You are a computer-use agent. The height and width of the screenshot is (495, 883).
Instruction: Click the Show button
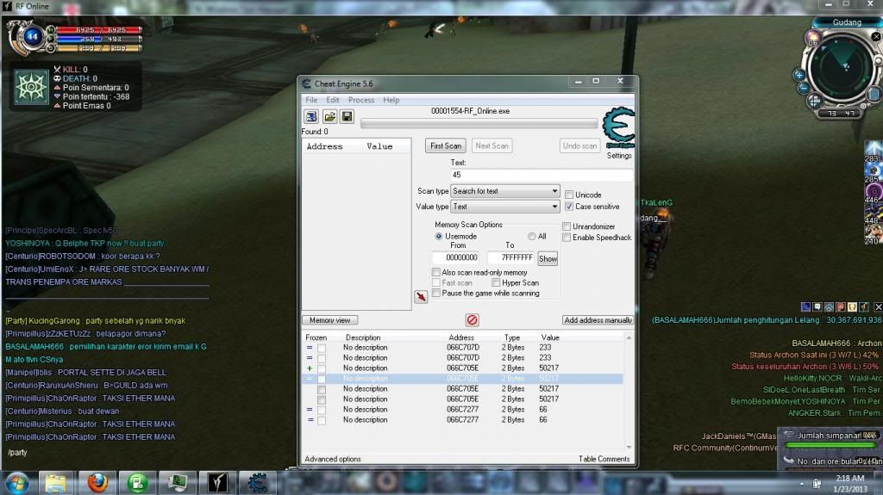point(548,259)
